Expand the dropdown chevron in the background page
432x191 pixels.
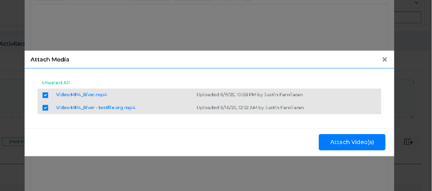click(x=417, y=3)
